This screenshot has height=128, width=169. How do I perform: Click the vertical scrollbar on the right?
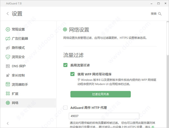coord(168,39)
